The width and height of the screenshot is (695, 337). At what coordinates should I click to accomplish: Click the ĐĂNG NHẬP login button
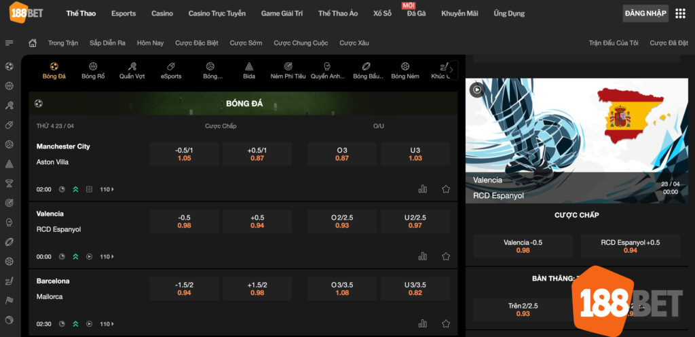[x=645, y=14]
